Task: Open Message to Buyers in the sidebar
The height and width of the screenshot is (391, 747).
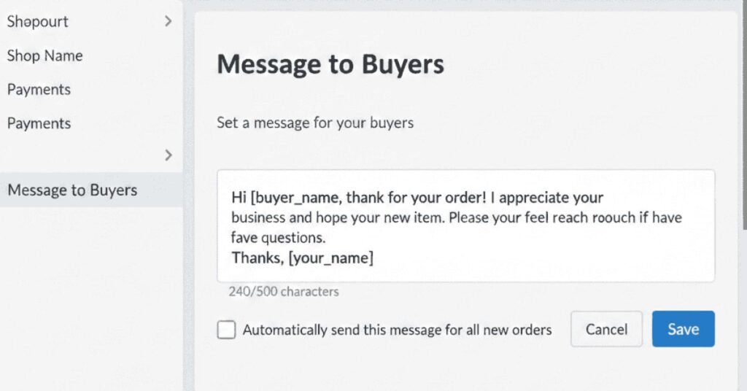Action: pyautogui.click(x=72, y=190)
